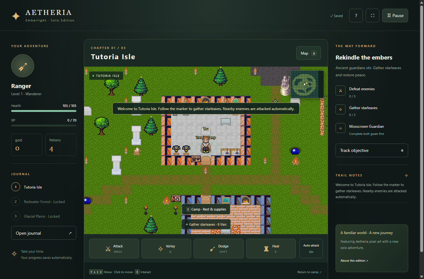
Task: Fire the Volley skill
Action: coord(166,248)
